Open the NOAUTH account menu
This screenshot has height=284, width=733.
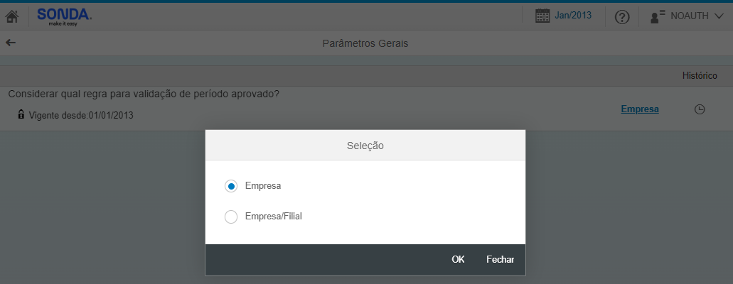[690, 16]
